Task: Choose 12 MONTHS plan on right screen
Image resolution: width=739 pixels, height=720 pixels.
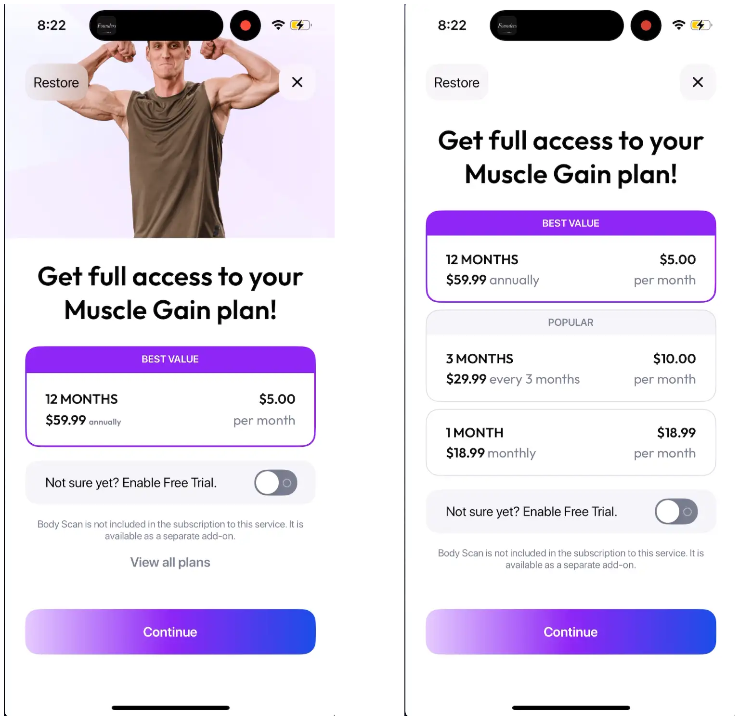Action: click(x=571, y=257)
